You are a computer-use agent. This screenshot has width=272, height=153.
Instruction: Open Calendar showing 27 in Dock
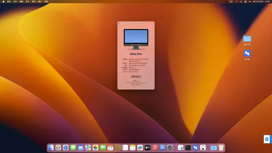coord(110,148)
